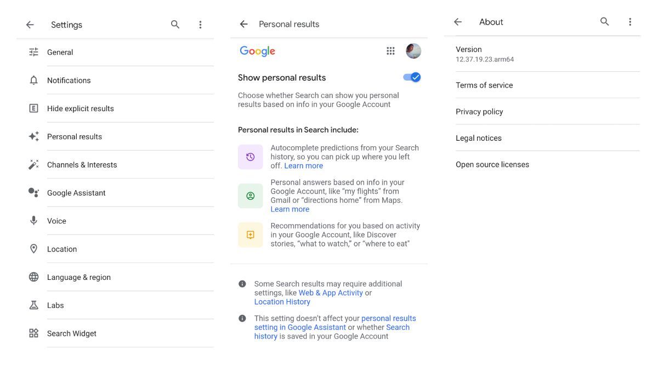Click the Google account profile avatar
This screenshot has width=658, height=367.
coord(413,50)
